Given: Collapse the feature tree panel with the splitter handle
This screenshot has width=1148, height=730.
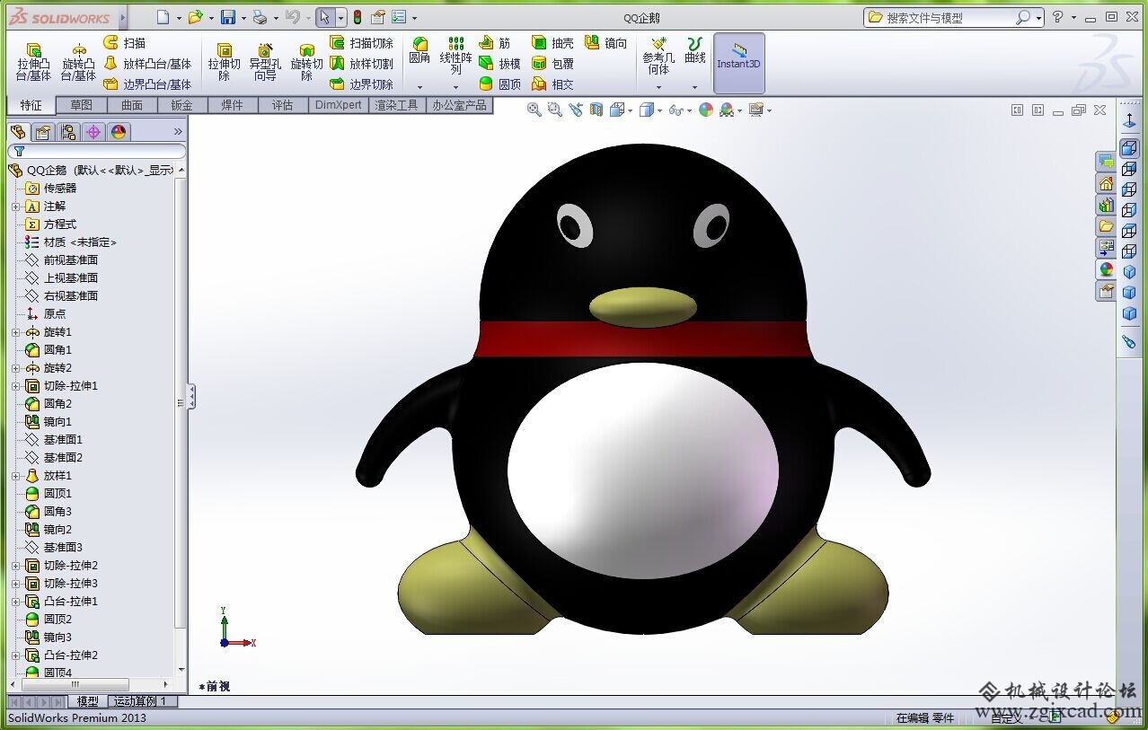Looking at the screenshot, I should pos(191,397).
